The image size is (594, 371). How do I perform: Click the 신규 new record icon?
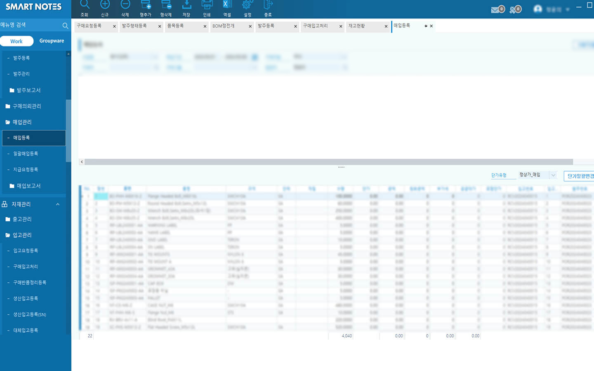[x=105, y=6]
